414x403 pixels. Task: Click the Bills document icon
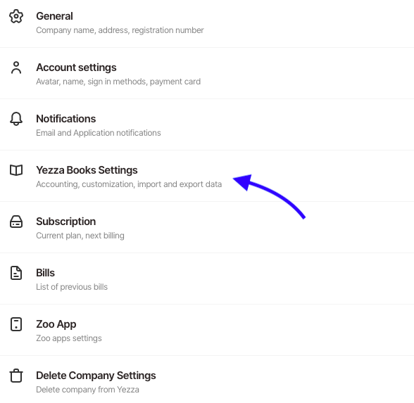click(16, 273)
